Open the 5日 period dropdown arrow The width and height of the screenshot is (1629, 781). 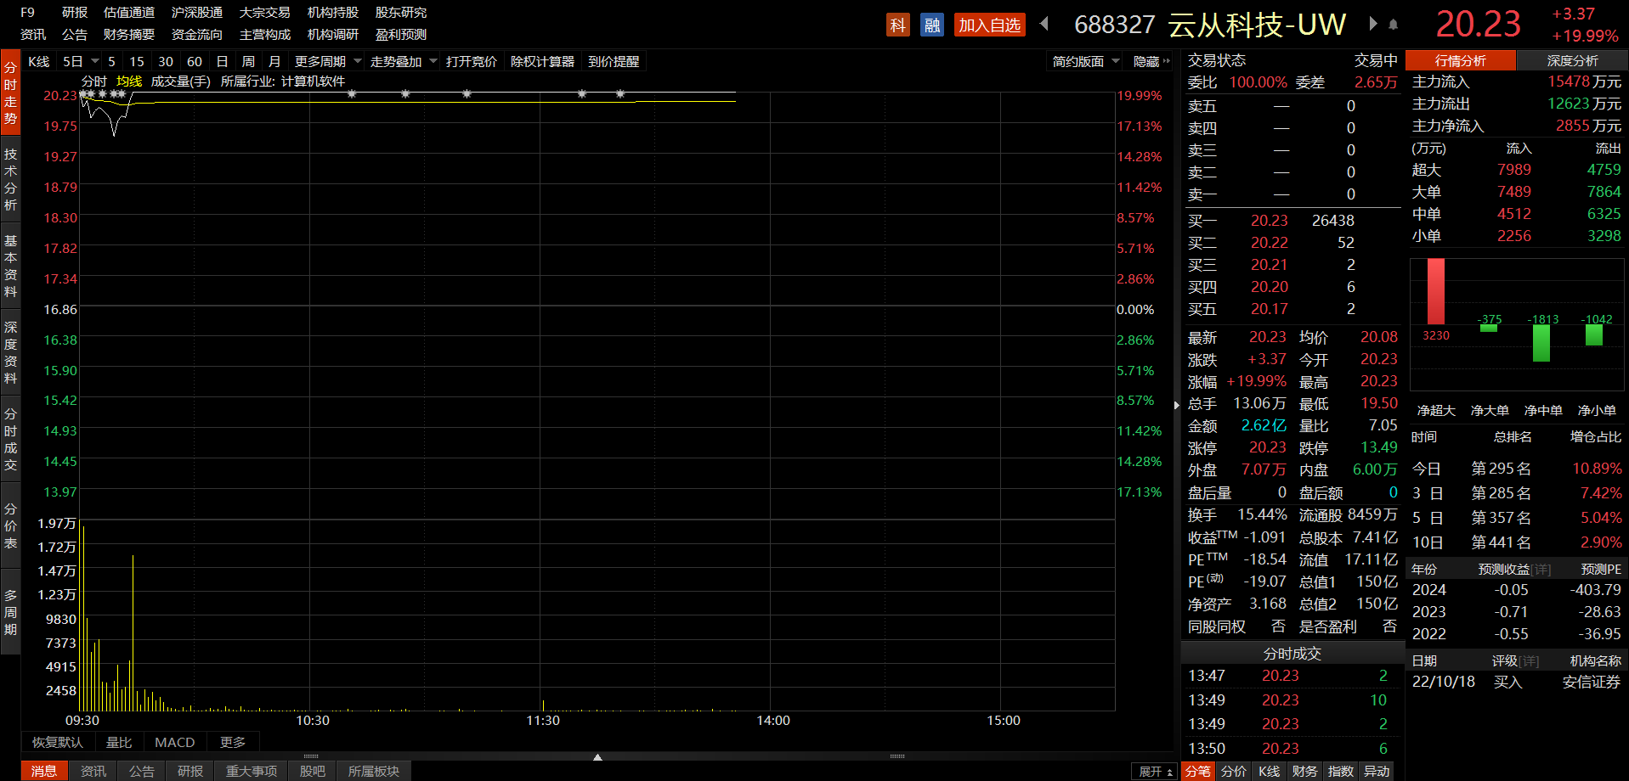pyautogui.click(x=95, y=61)
